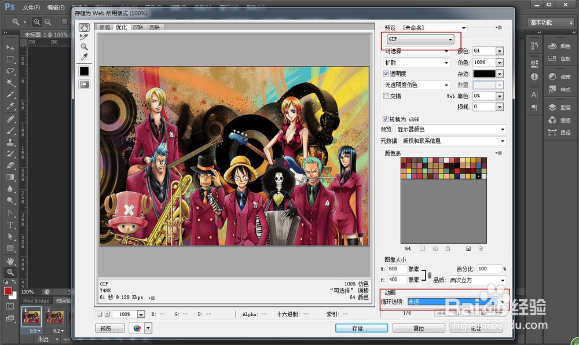Select the Lasso tool
This screenshot has width=579, height=345.
click(10, 71)
